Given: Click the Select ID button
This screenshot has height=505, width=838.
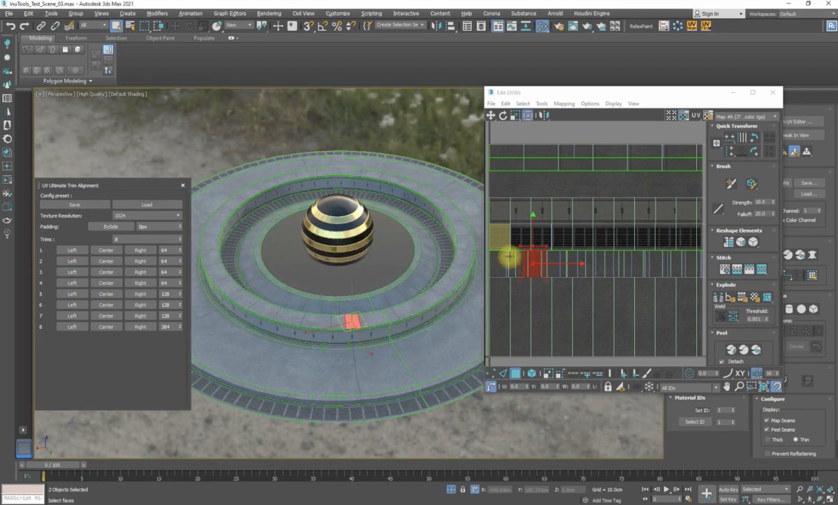Looking at the screenshot, I should [x=695, y=422].
